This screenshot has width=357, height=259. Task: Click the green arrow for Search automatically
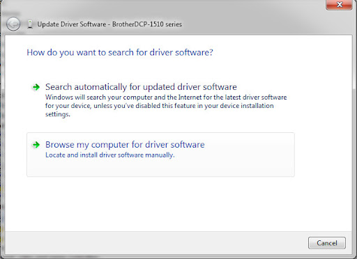(36, 87)
